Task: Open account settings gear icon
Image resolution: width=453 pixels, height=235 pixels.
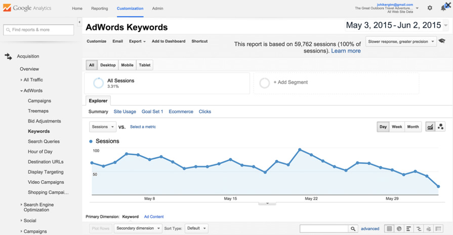Action: pos(430,8)
